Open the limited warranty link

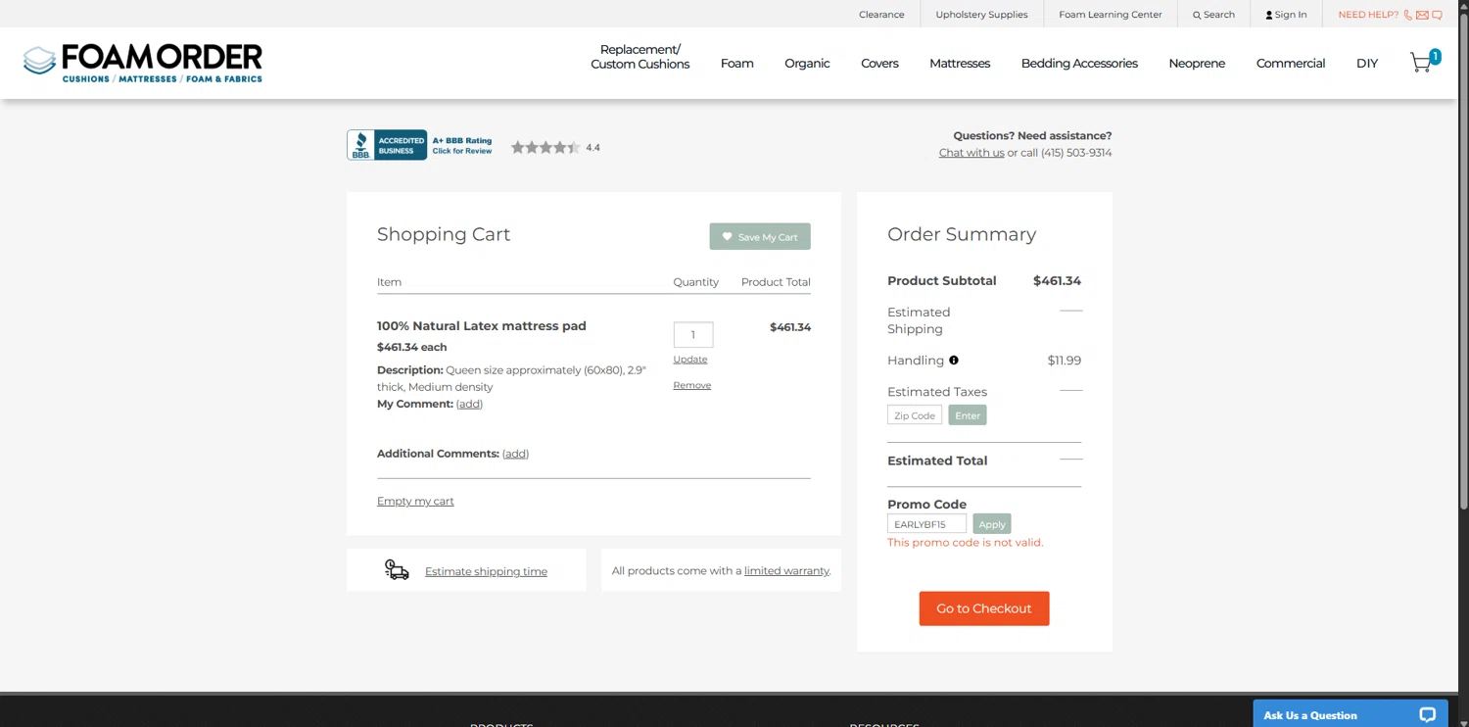click(x=786, y=571)
